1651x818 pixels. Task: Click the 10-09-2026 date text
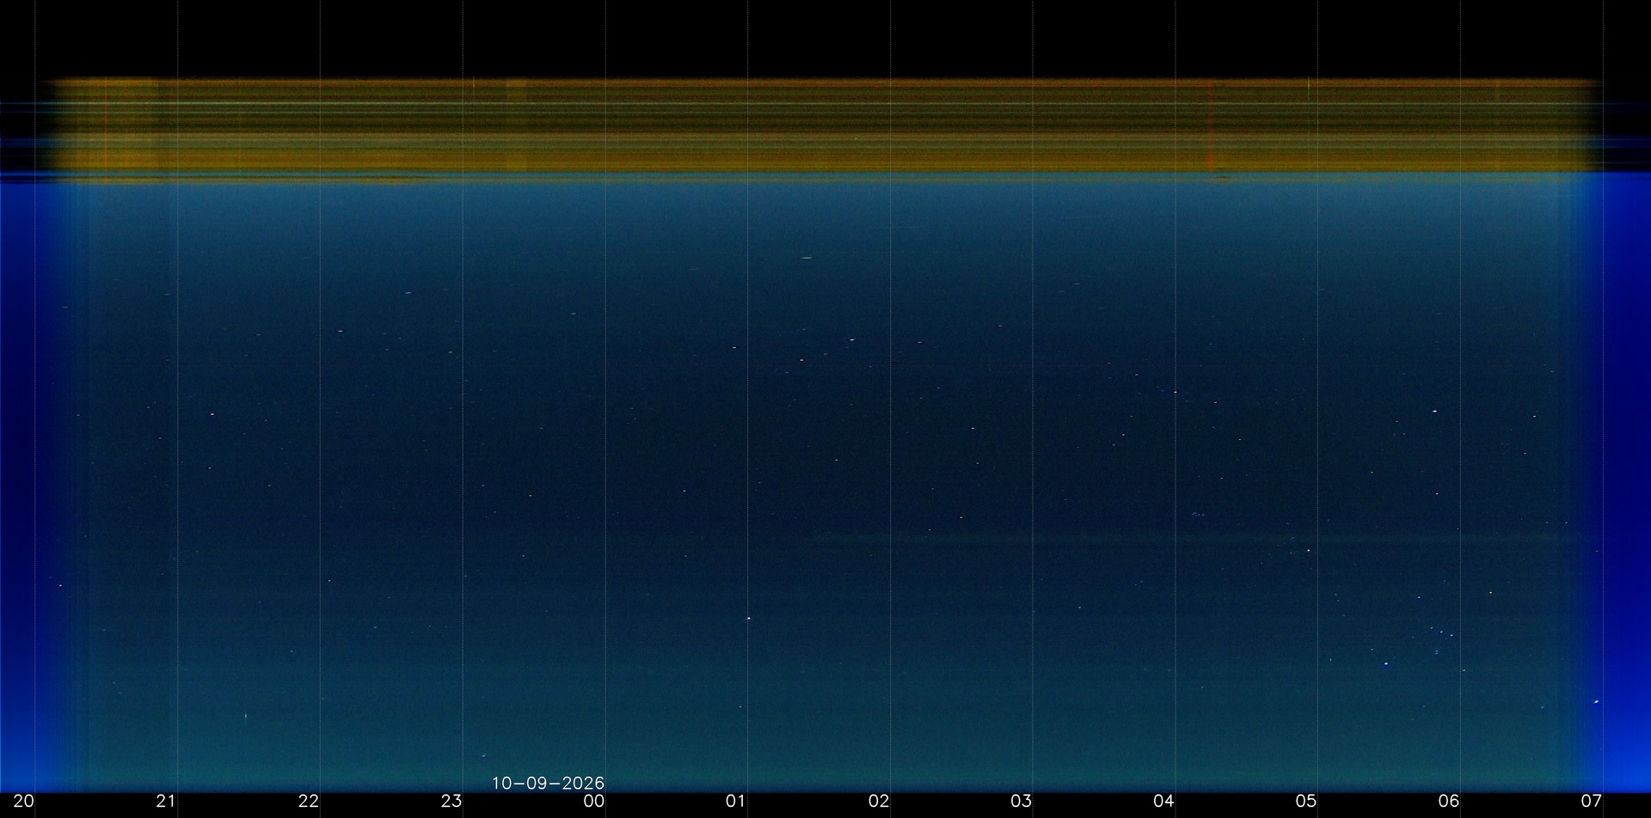(x=549, y=783)
